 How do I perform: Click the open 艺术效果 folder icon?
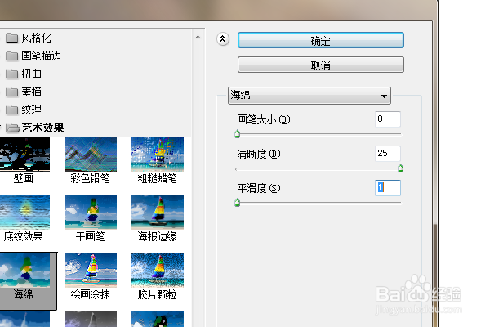[13, 128]
